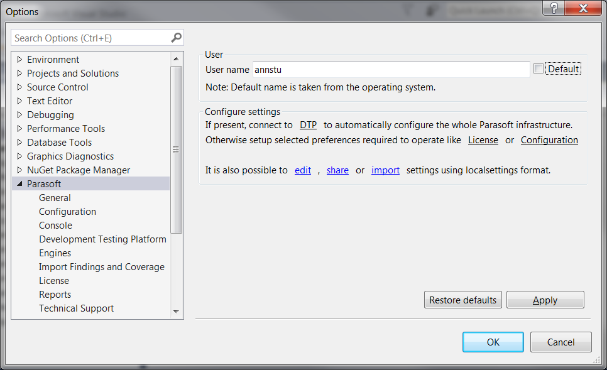Viewport: 607px width, 370px height.
Task: Expand NuGet Package Manager node
Action: coord(19,170)
